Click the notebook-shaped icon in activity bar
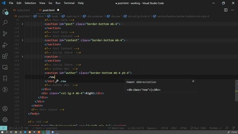 [5, 79]
